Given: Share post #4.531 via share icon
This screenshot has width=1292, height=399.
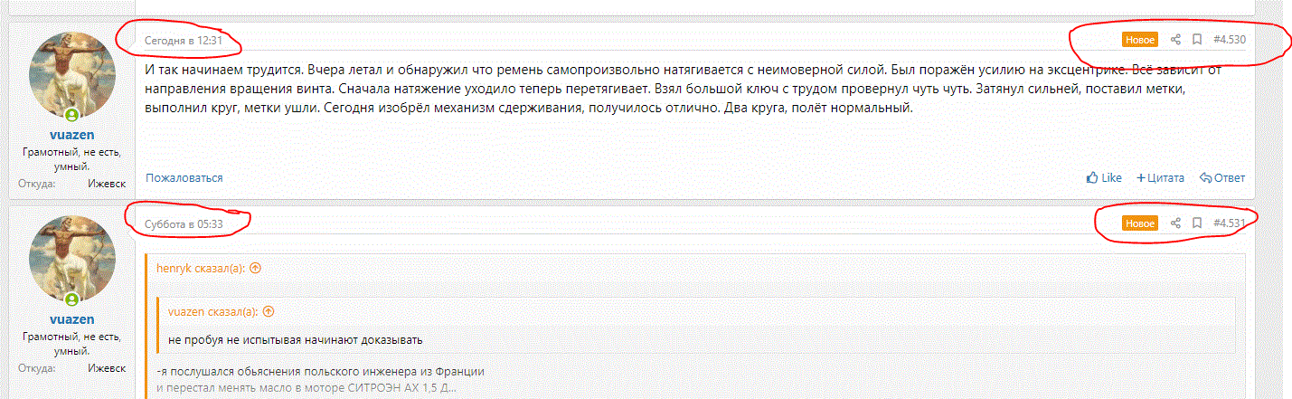Looking at the screenshot, I should coord(1175,223).
